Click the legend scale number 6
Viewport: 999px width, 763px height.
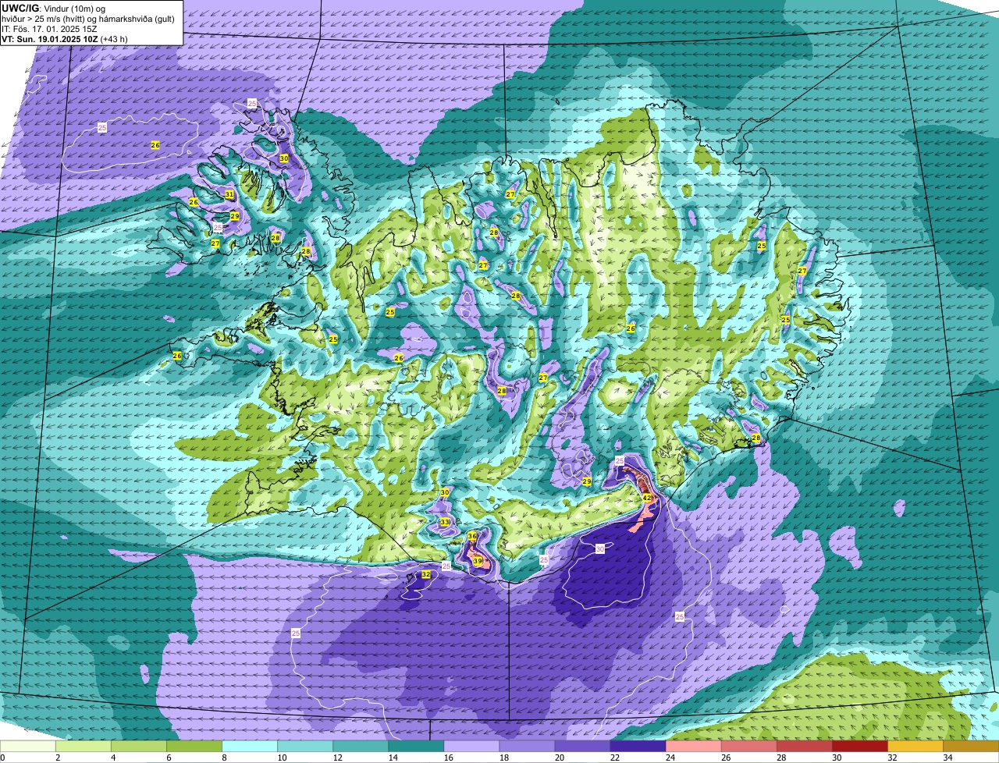coord(168,758)
